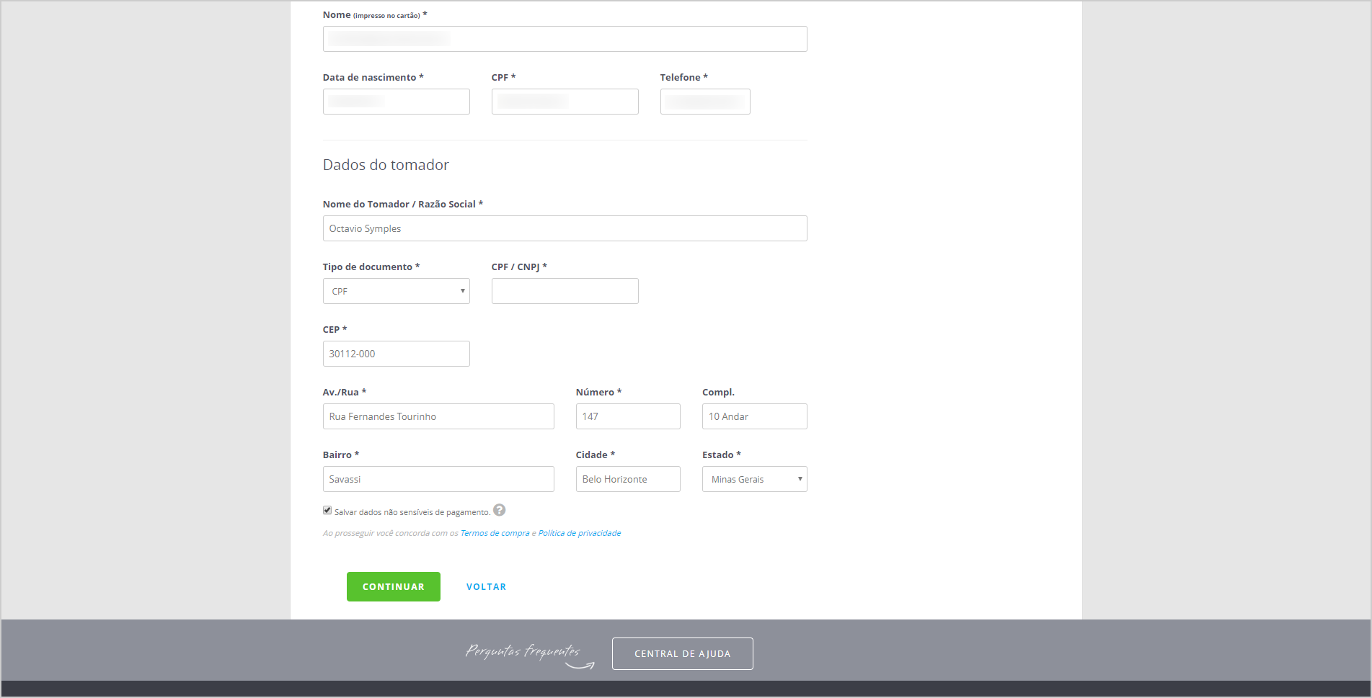Image resolution: width=1372 pixels, height=698 pixels.
Task: Focus the Bairro field showing Savassi
Action: 438,479
